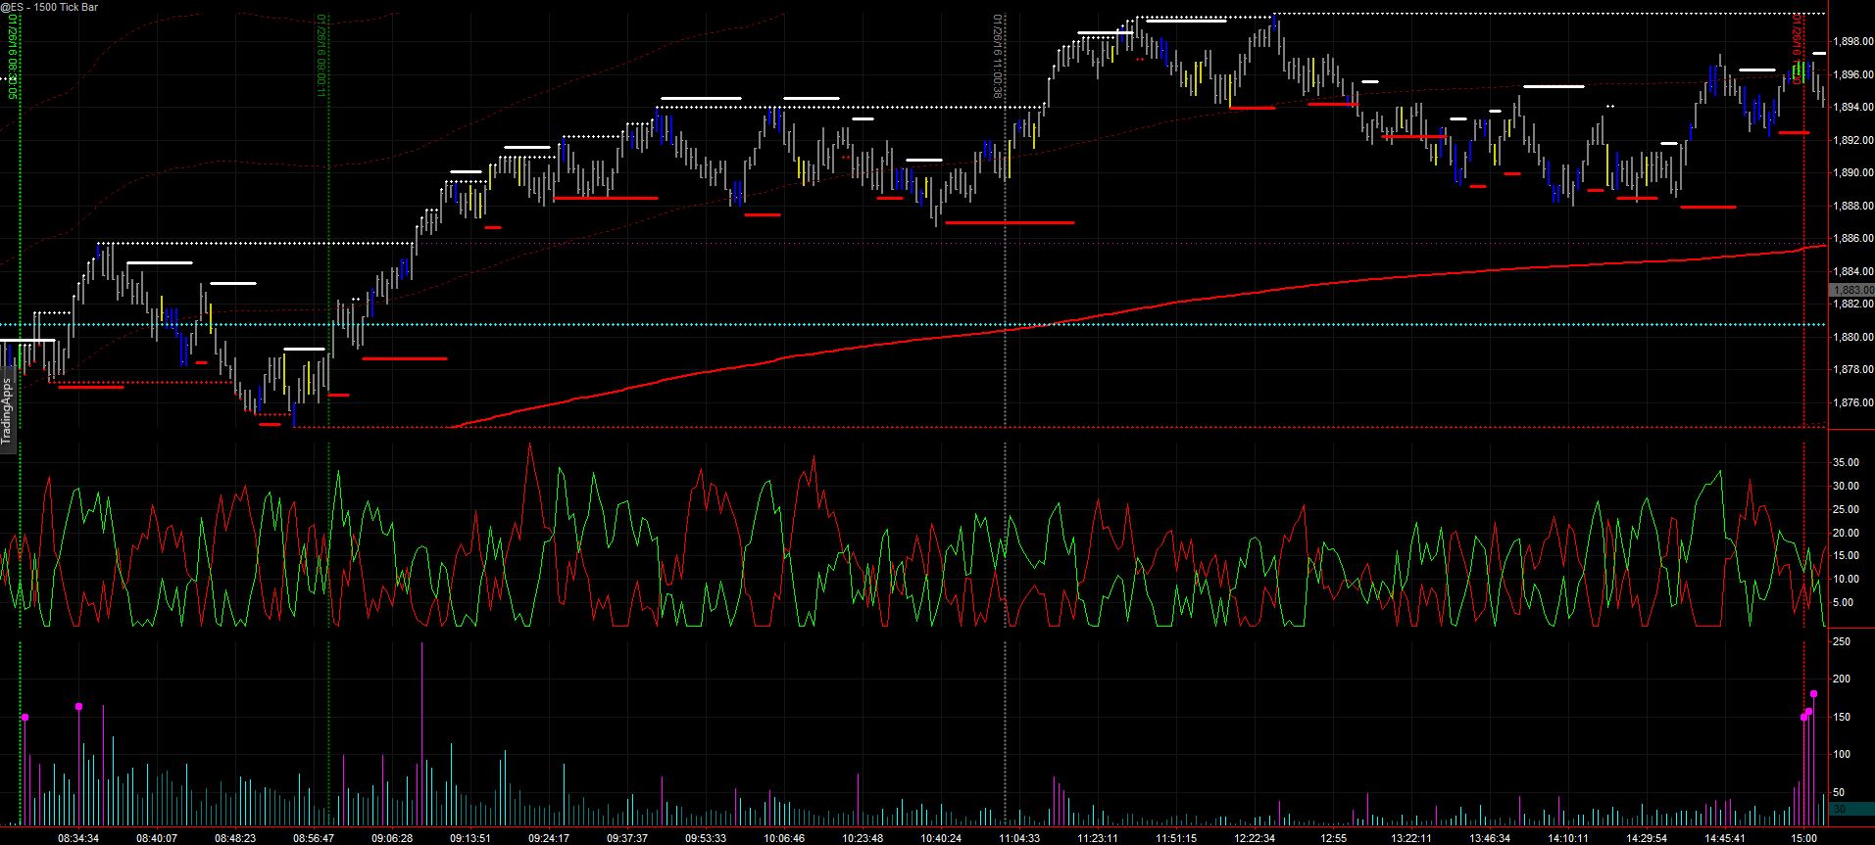The height and width of the screenshot is (845, 1875).
Task: Click the 35.00 indicator axis label
Action: [1845, 462]
